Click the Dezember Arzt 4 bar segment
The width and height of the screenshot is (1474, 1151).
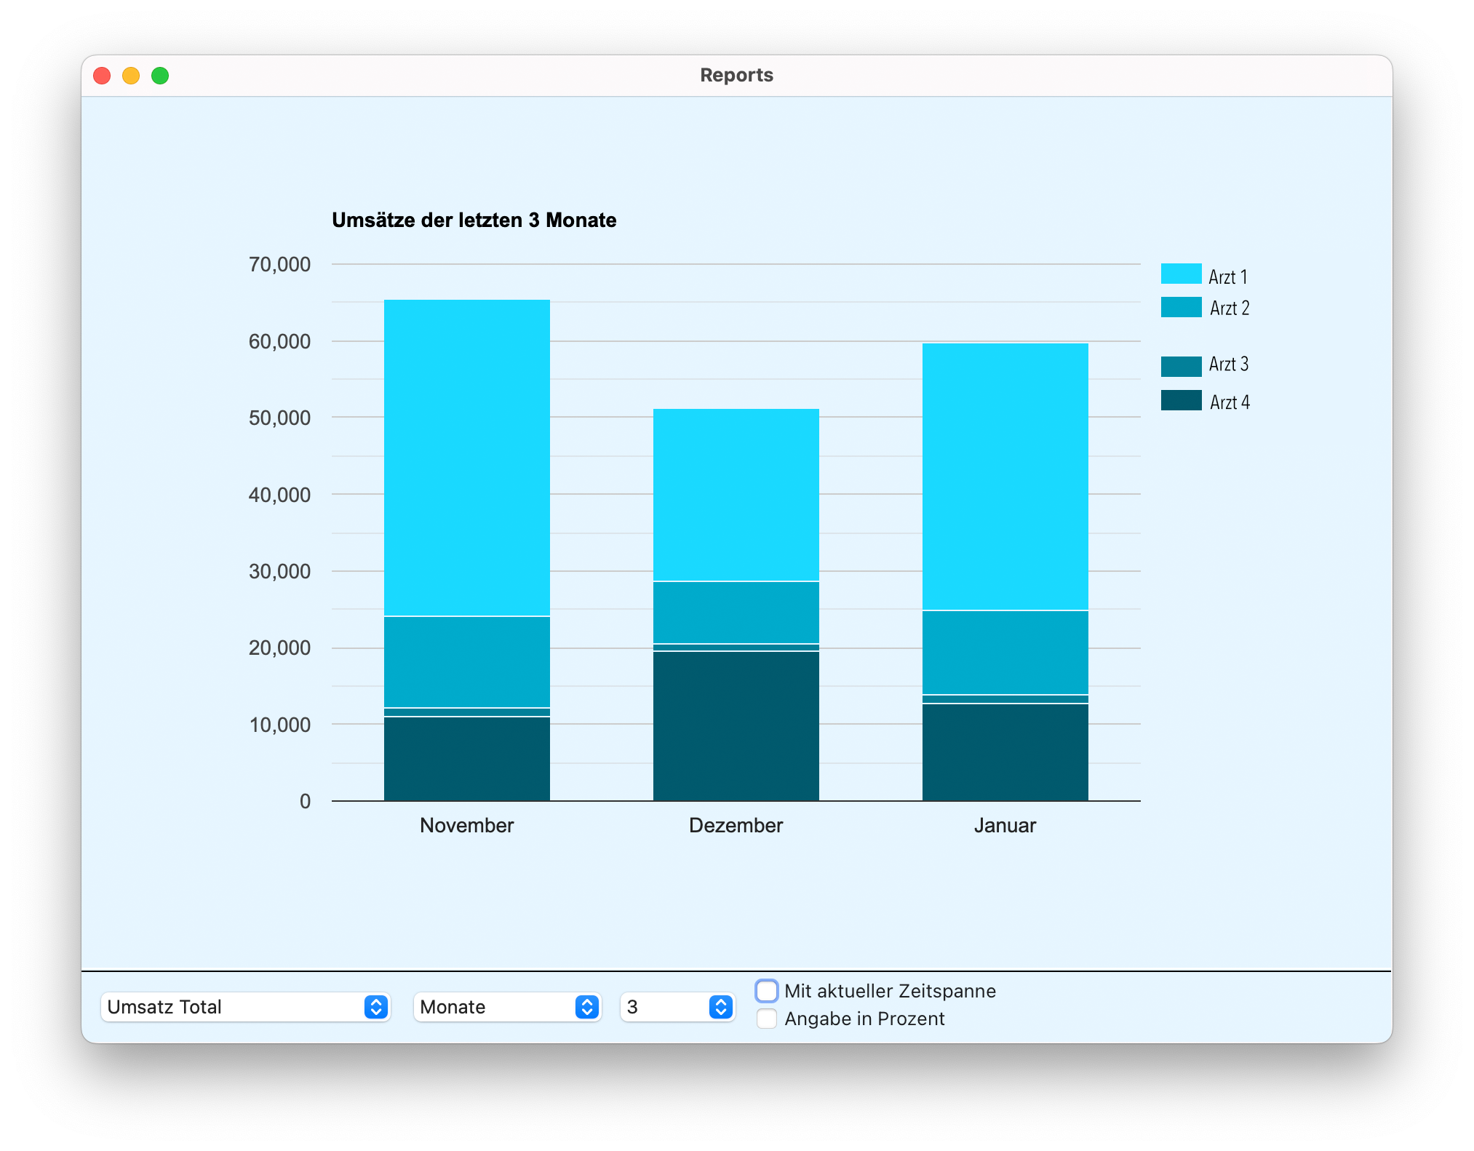click(x=736, y=725)
